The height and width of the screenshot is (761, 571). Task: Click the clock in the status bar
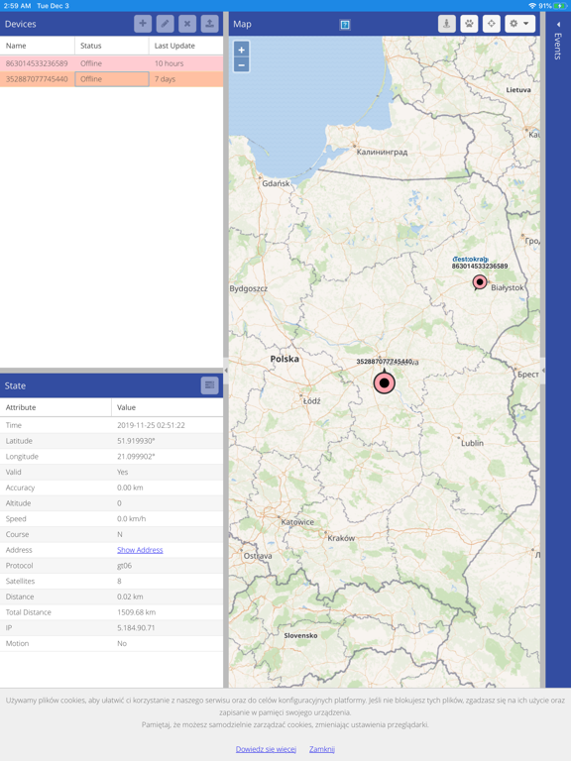17,6
